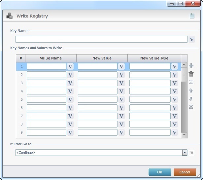Expand the If Error Go to dropdown
This screenshot has width=203, height=180.
(185, 153)
